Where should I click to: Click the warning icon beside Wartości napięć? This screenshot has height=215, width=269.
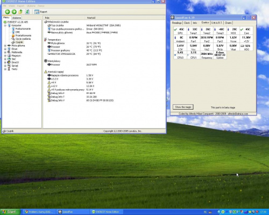tap(46, 71)
